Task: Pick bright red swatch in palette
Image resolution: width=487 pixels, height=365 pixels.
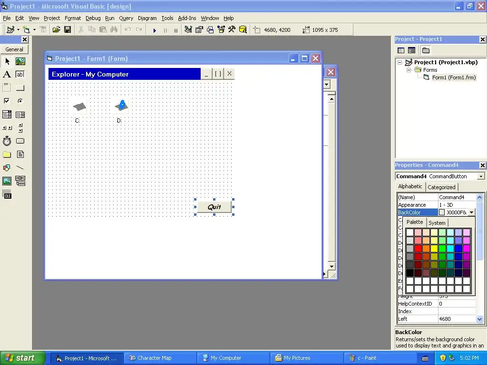Action: [x=418, y=248]
